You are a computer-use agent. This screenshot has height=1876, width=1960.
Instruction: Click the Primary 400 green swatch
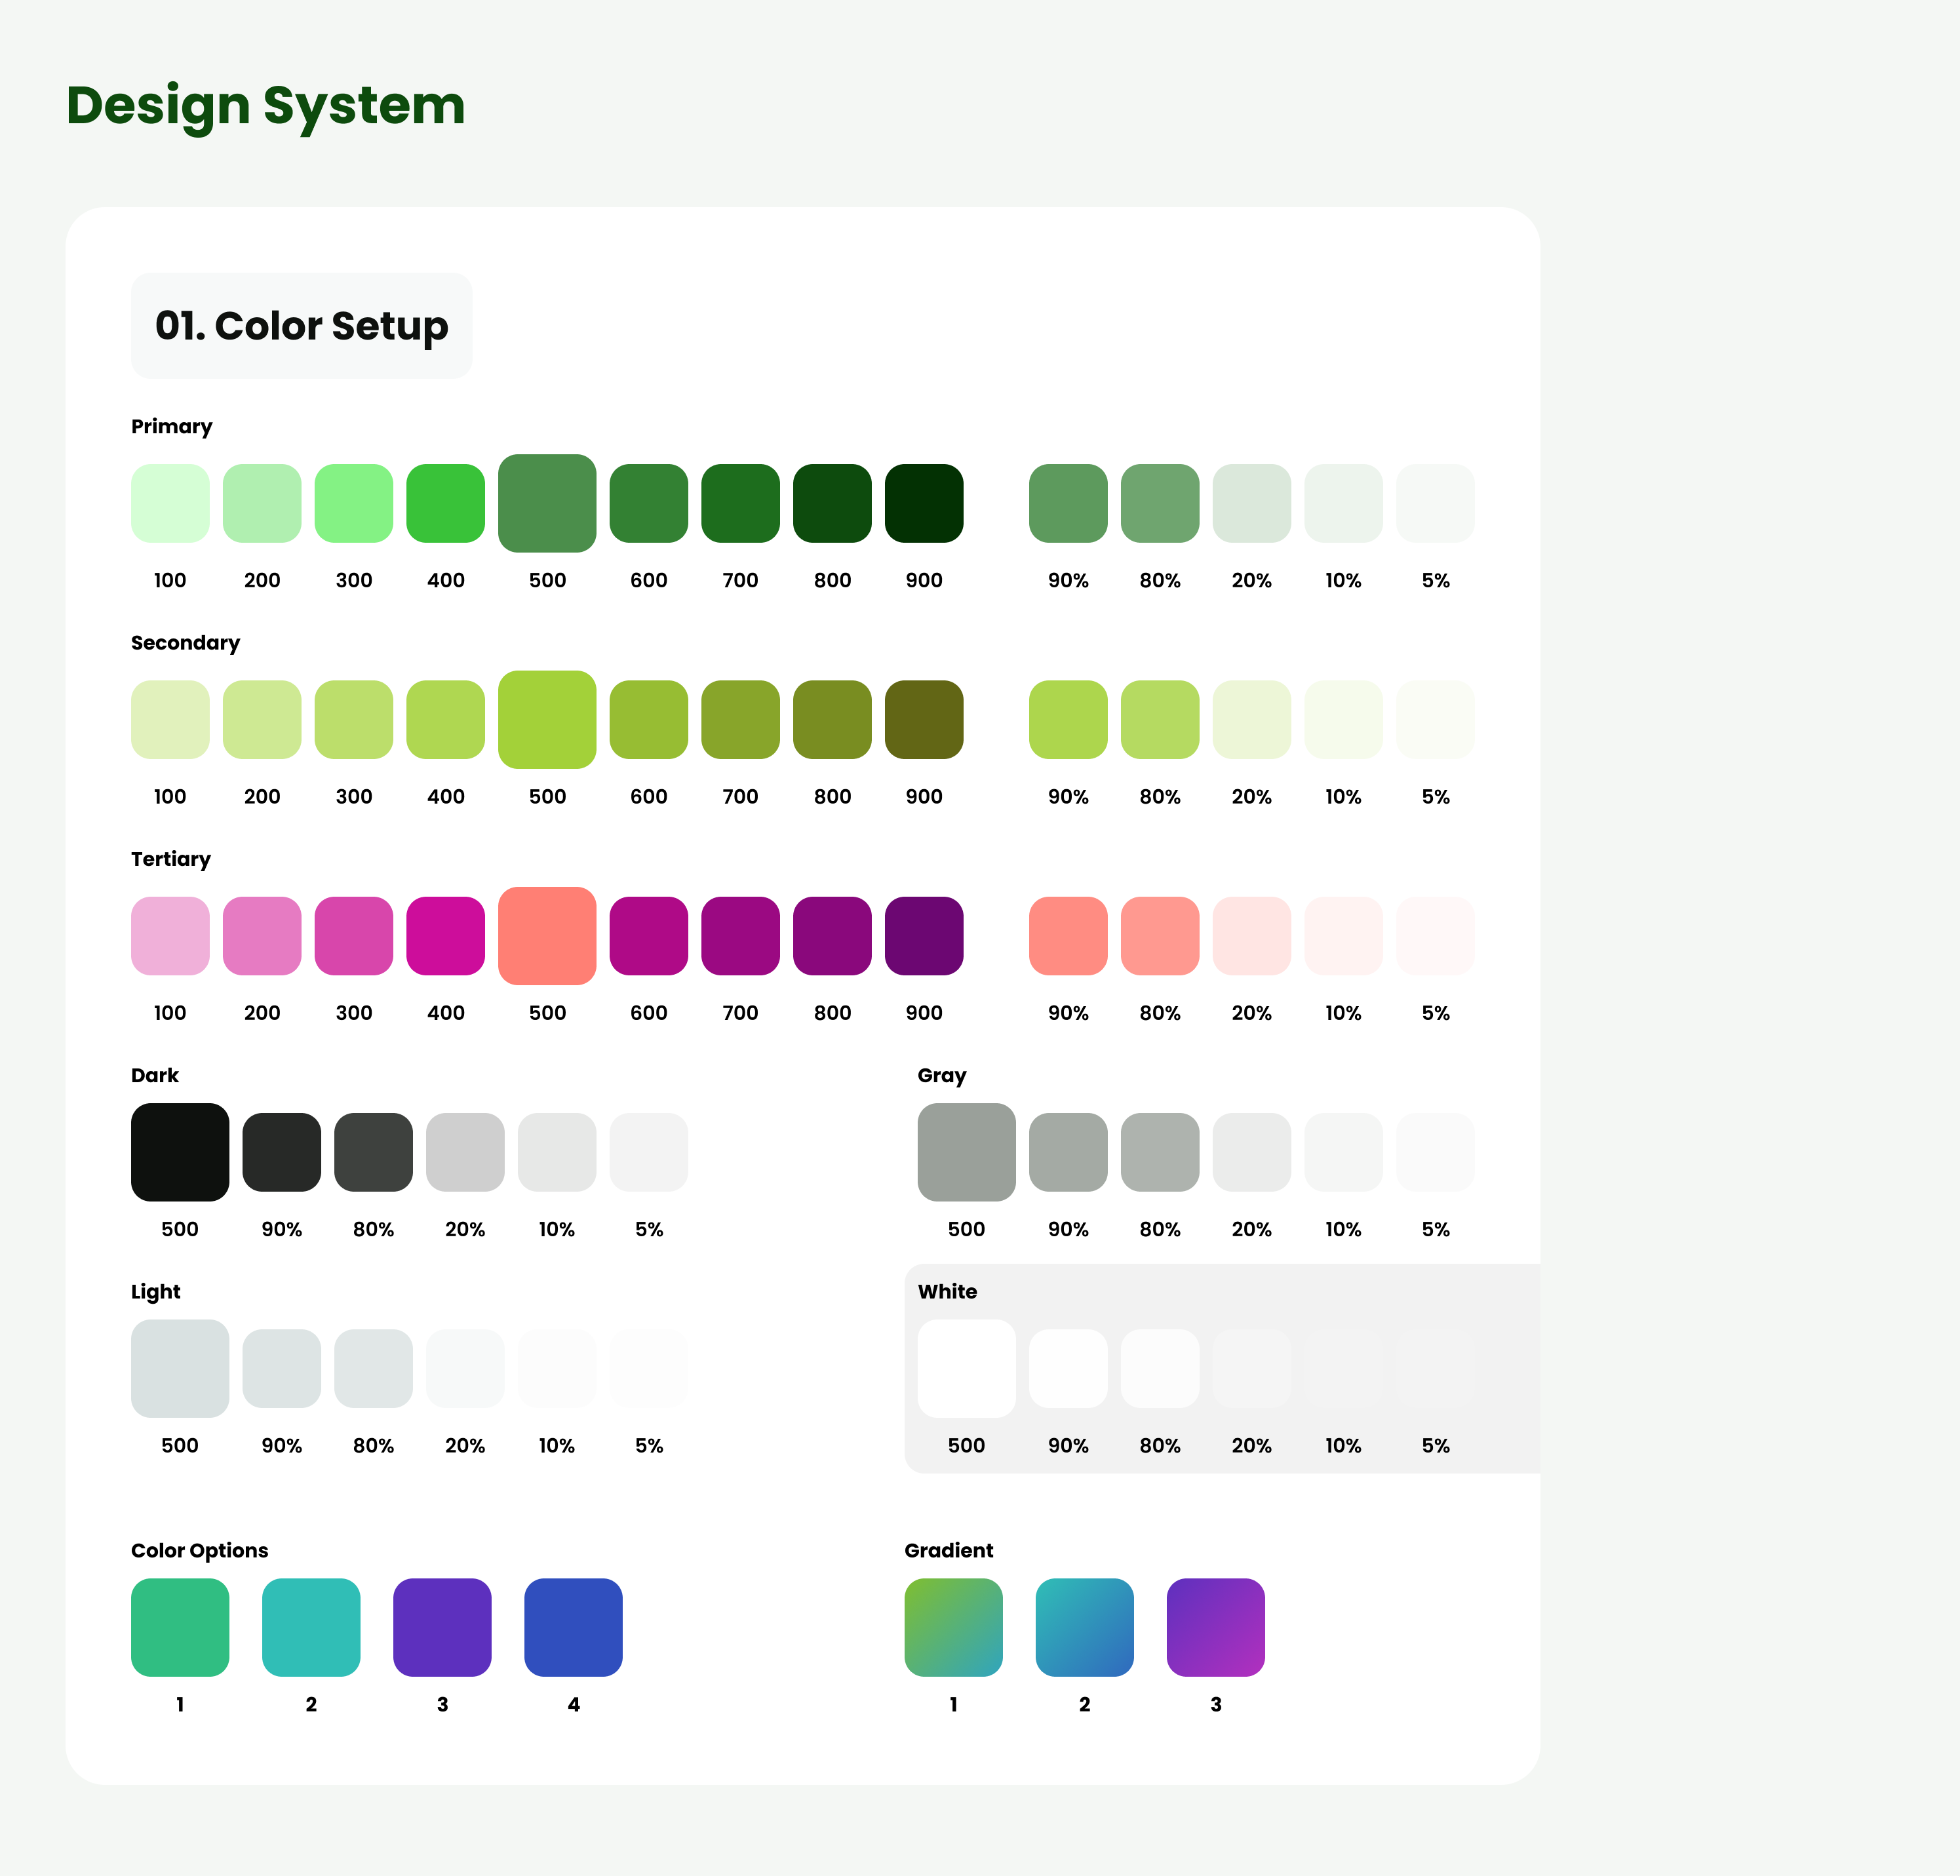(x=446, y=503)
